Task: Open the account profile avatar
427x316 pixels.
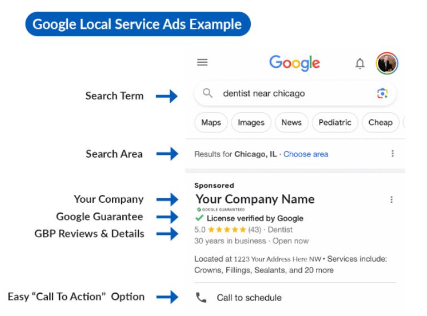Action: click(x=387, y=63)
